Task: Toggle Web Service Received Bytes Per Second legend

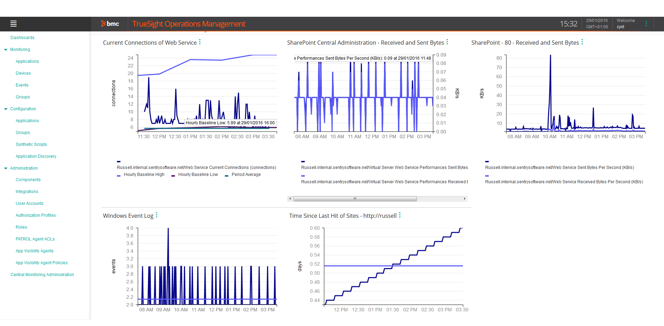Action: click(x=564, y=182)
